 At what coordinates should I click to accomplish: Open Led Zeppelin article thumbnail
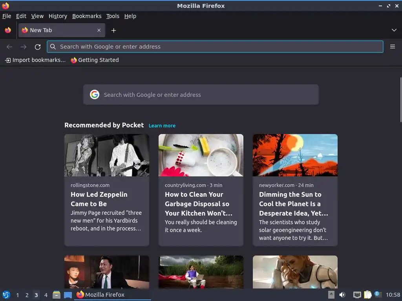[x=107, y=155]
